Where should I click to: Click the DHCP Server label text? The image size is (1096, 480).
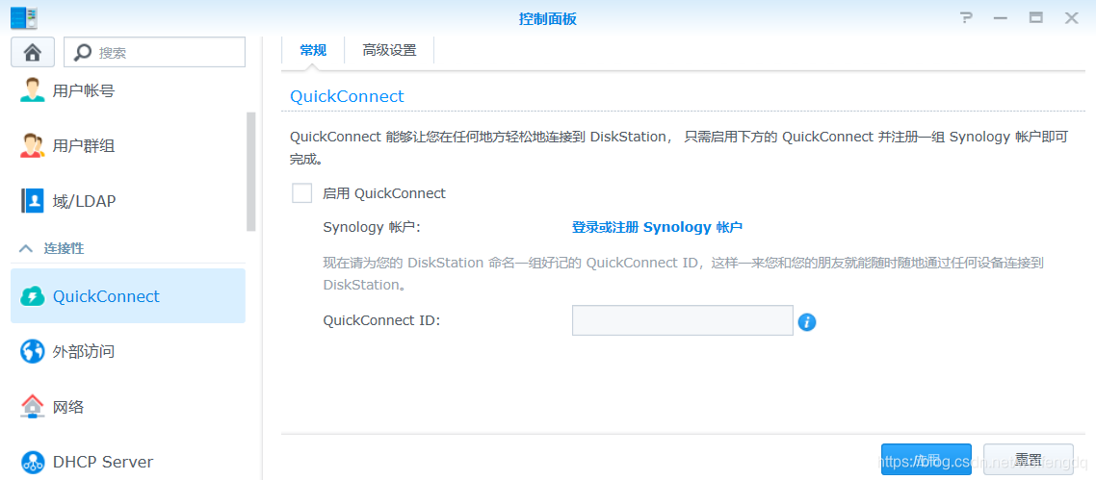(x=103, y=462)
